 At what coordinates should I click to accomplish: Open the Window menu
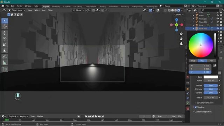(28, 6)
